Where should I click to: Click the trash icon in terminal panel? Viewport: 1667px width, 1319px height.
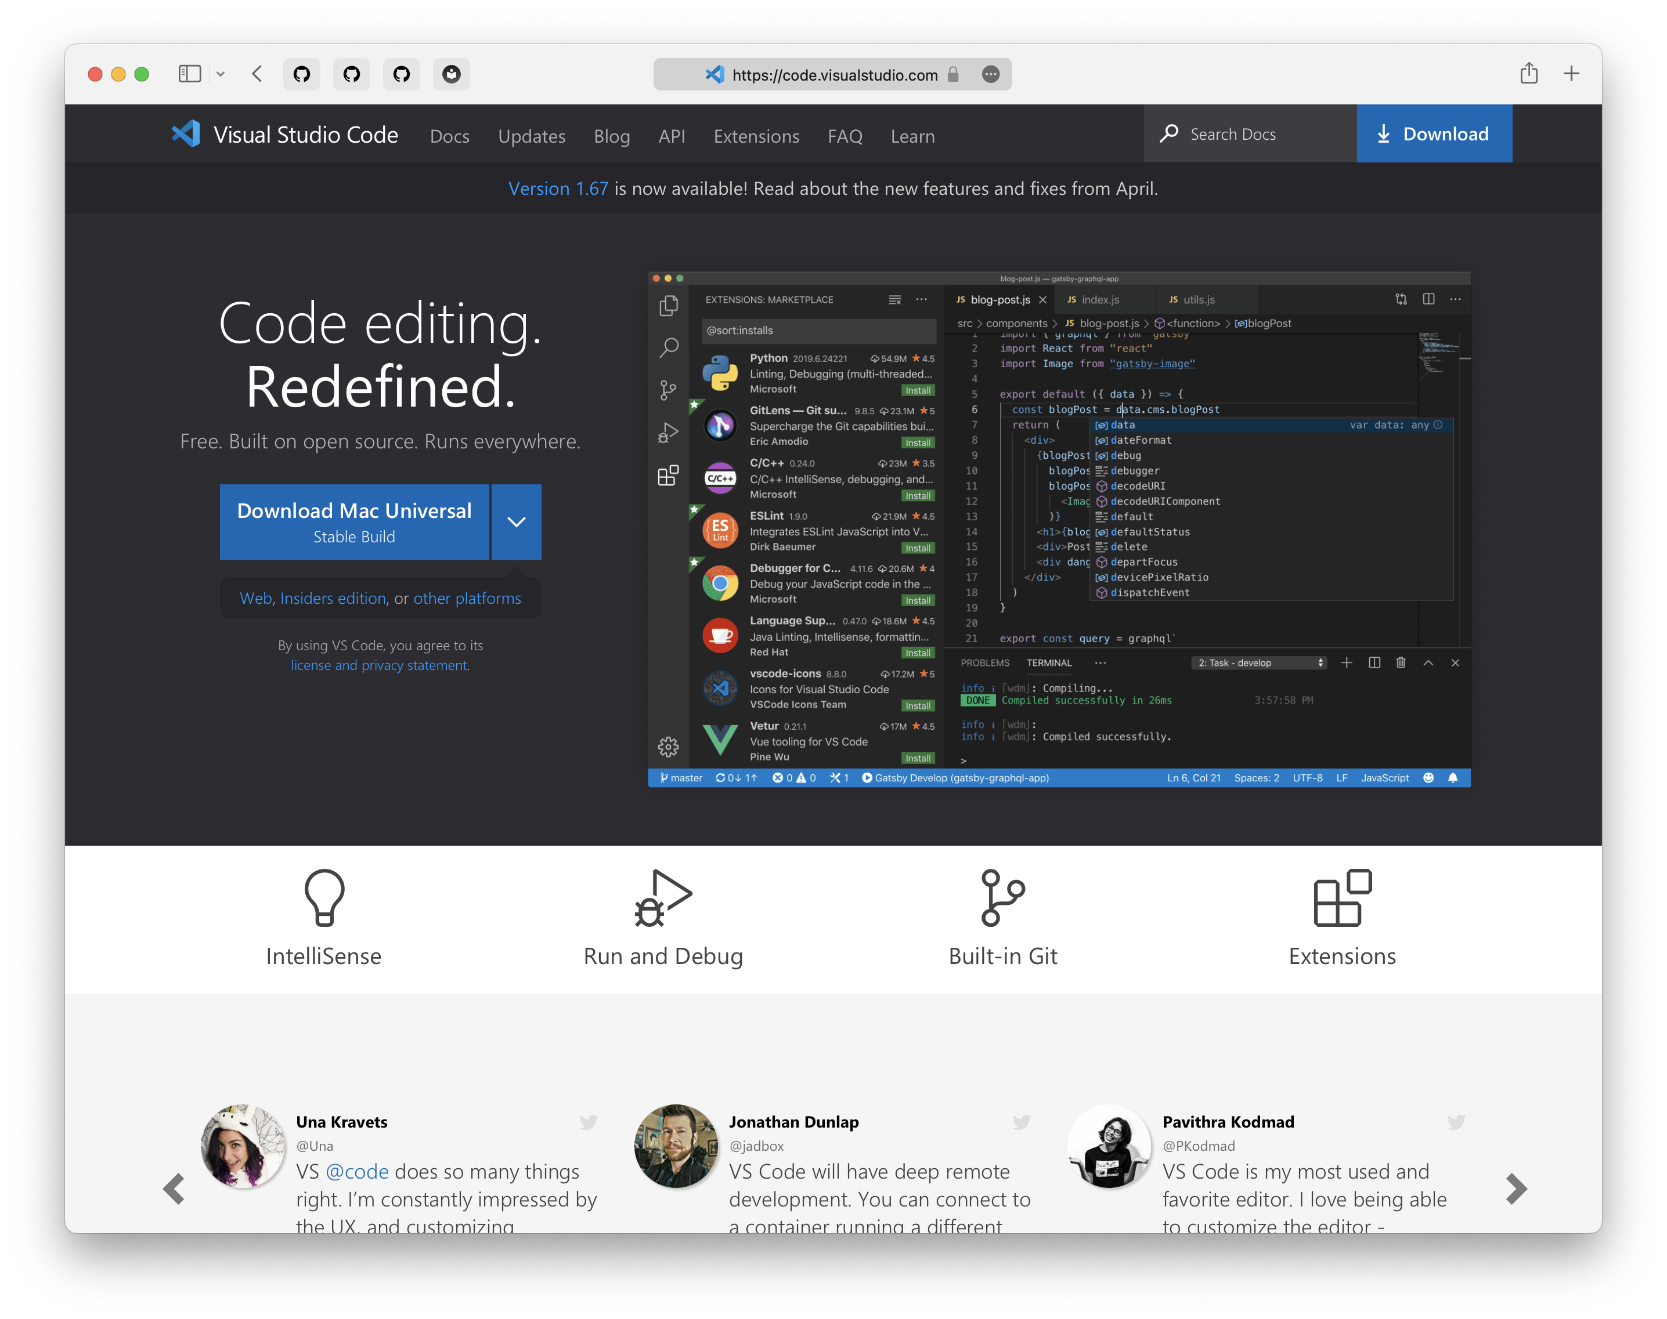click(1401, 662)
